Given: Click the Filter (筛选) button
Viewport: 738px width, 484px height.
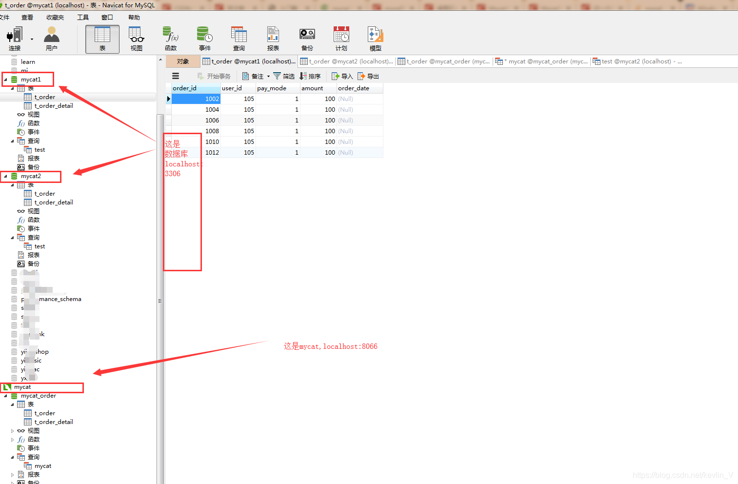Looking at the screenshot, I should [x=284, y=76].
